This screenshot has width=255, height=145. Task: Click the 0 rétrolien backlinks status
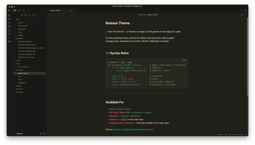point(220,135)
